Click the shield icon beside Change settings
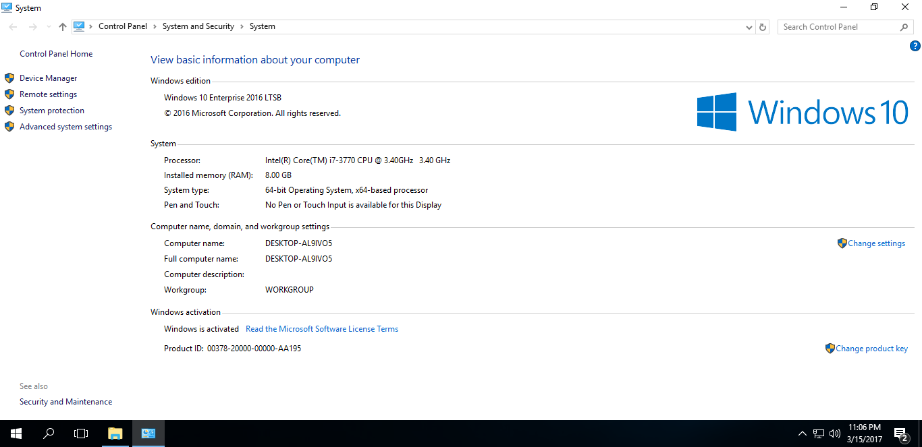922x447 pixels. [842, 243]
